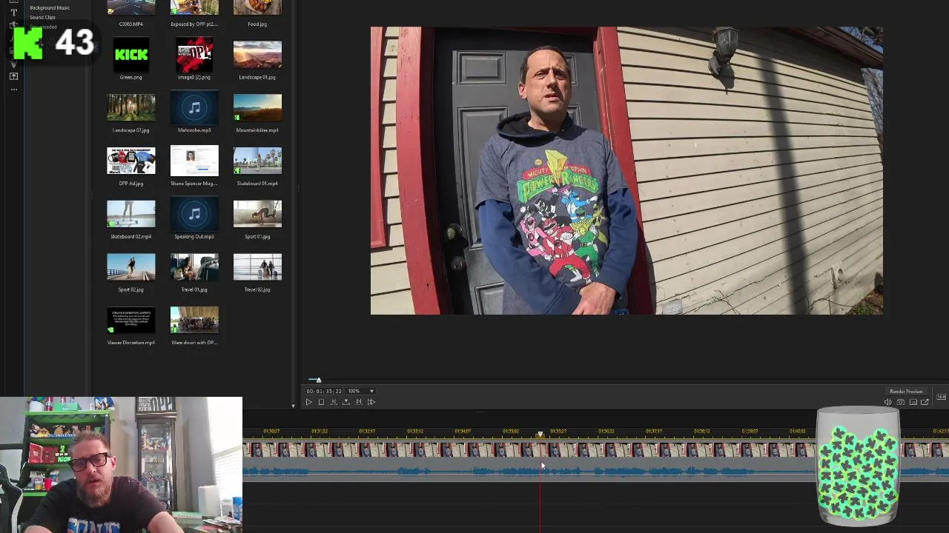The width and height of the screenshot is (949, 533).
Task: Select the Were down with OP clip
Action: click(x=194, y=321)
